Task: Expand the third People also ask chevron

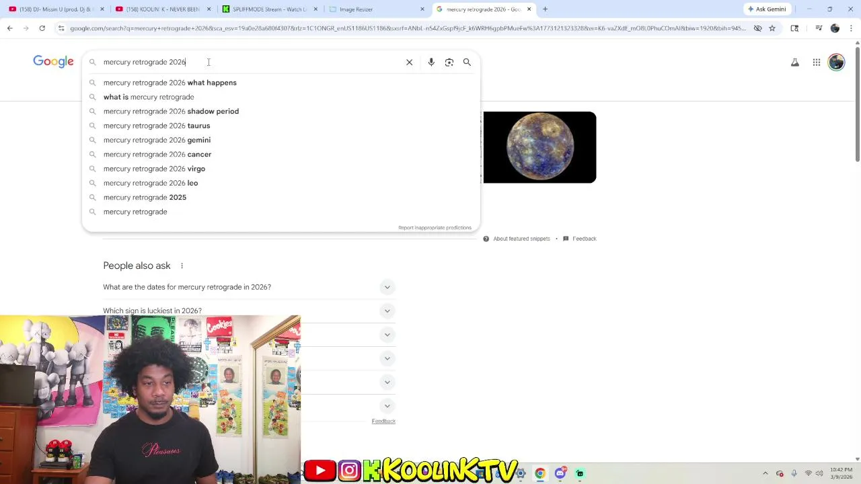Action: pyautogui.click(x=387, y=335)
